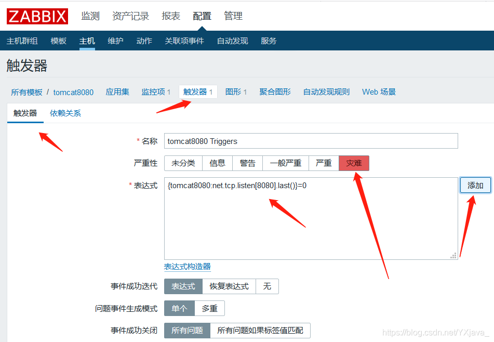The width and height of the screenshot is (494, 342).
Task: Choose 表达式 for 事件成功迭代
Action: (183, 286)
